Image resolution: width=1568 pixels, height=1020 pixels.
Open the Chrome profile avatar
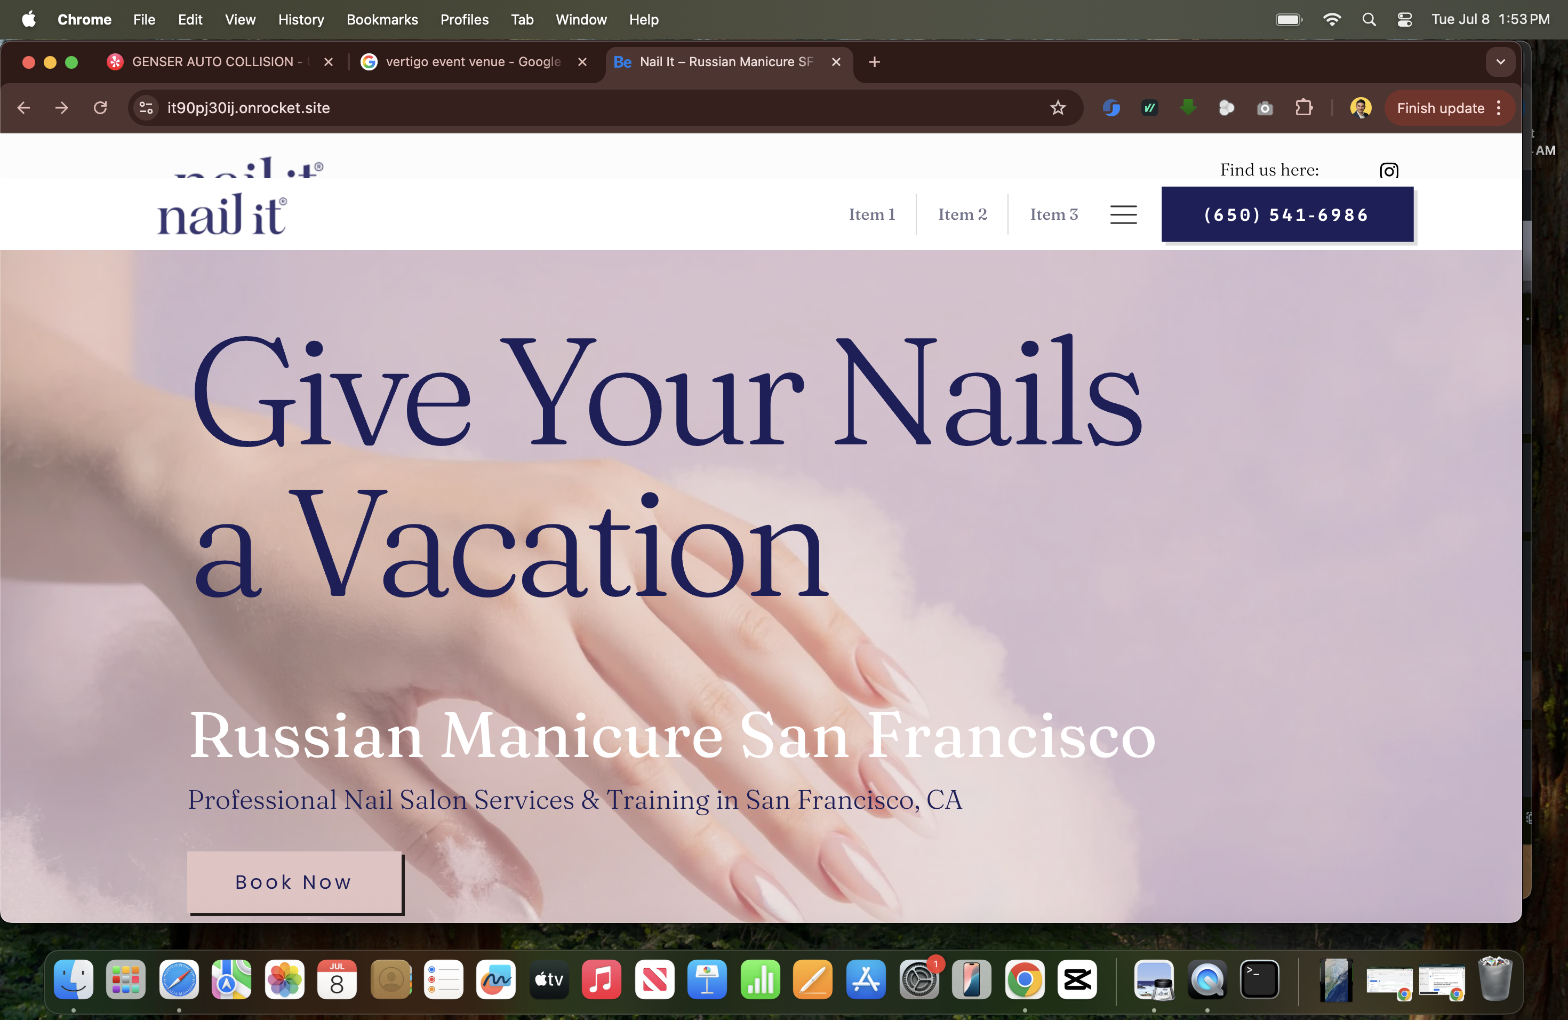1361,108
